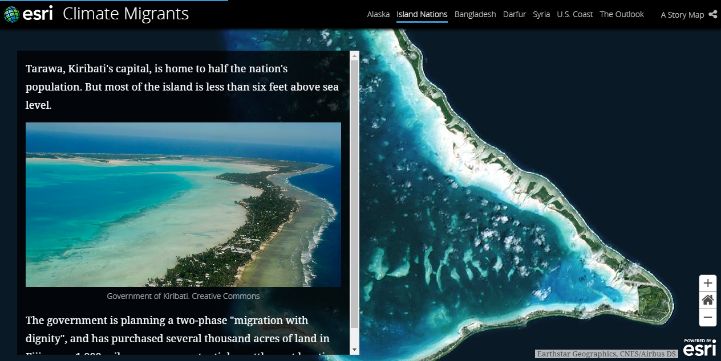The height and width of the screenshot is (361, 721).
Task: Switch to the Darfur section
Action: click(x=515, y=15)
